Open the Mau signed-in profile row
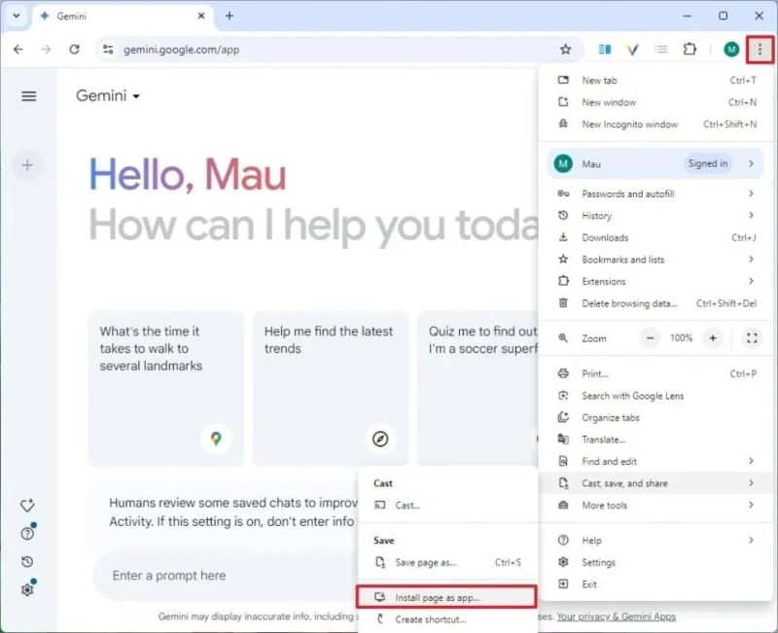 coord(655,163)
